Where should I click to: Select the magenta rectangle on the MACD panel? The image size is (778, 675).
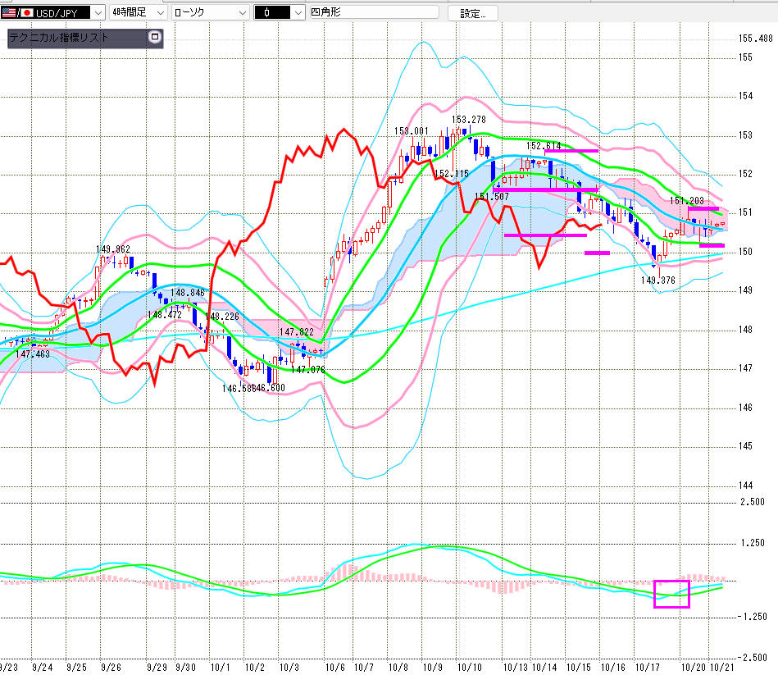click(x=671, y=593)
